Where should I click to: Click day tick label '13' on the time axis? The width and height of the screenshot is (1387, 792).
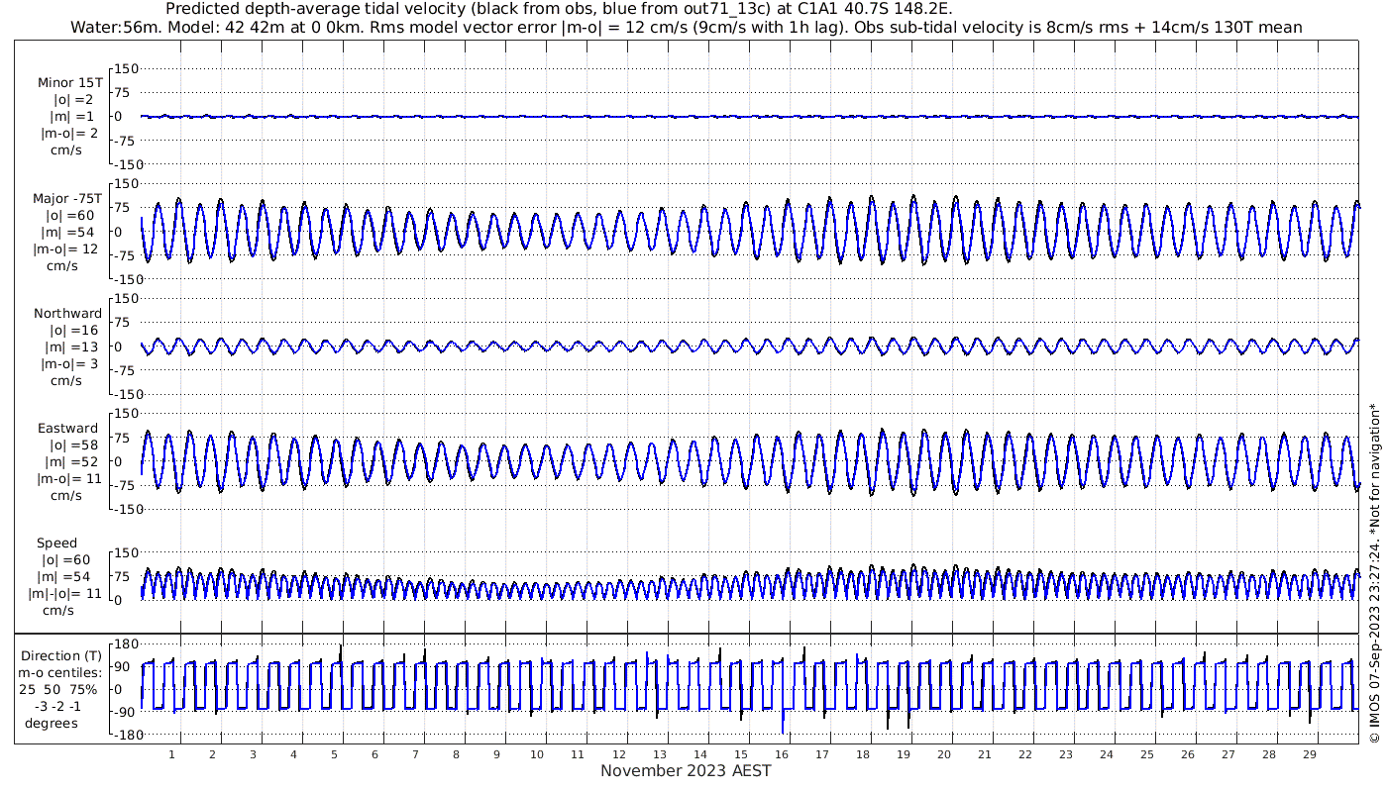[659, 754]
